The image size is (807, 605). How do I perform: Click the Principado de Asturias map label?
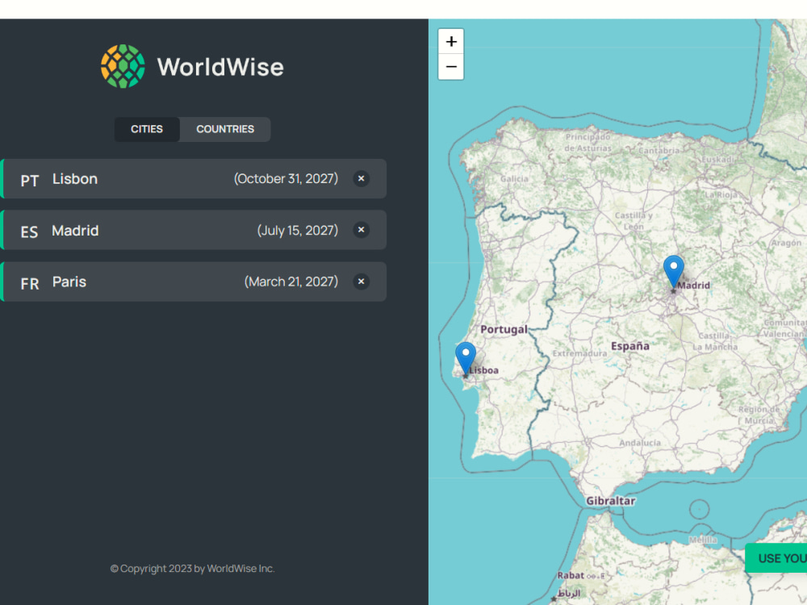point(587,142)
